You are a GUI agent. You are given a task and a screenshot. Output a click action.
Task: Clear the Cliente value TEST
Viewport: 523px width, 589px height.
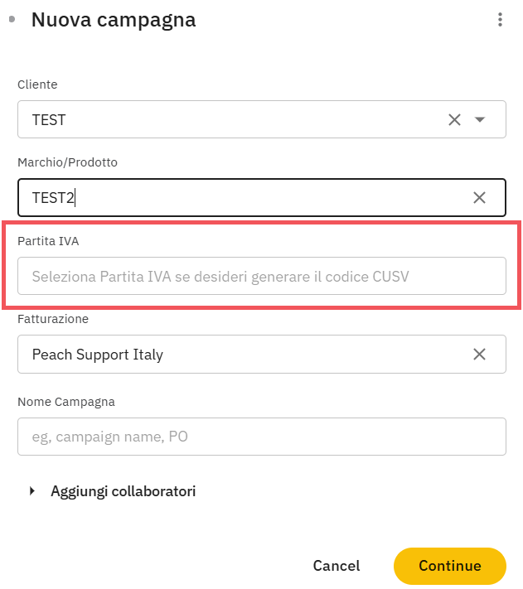click(454, 120)
